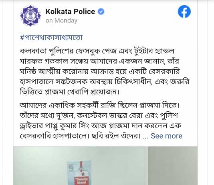Open the Facebook logo icon
214x185 pixels.
(184, 12)
